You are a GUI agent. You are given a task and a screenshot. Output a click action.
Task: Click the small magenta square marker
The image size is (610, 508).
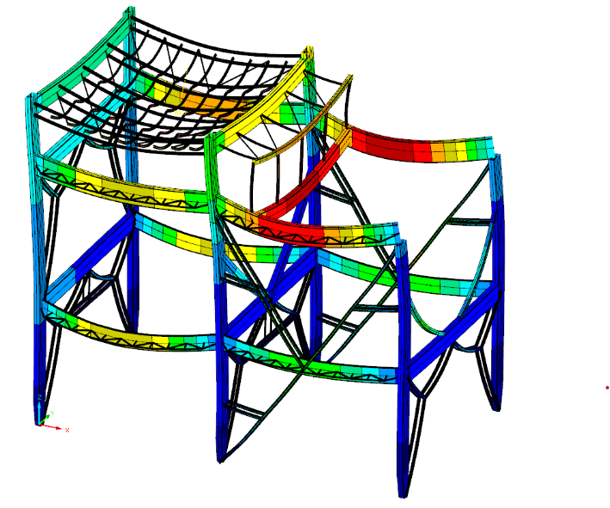[607, 388]
